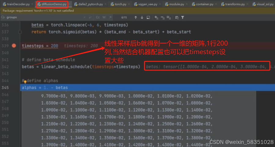Viewport: 275px width, 147px height.
Task: Click the '# define beta schedule' comment
Action: coord(48,60)
